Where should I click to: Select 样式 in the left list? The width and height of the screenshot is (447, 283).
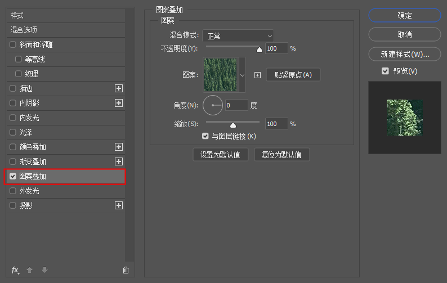(66, 15)
